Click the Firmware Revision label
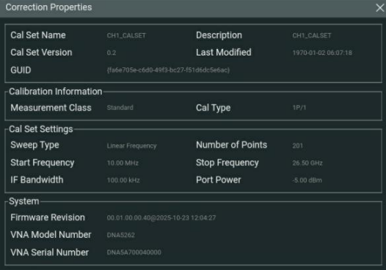386x270 pixels. pos(48,217)
